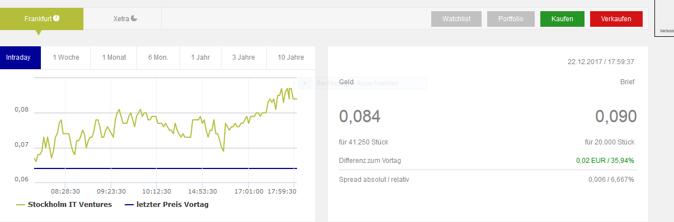The width and height of the screenshot is (674, 222).
Task: Toggle the Stockholm IT Ventures legend entry
Action: pos(64,204)
